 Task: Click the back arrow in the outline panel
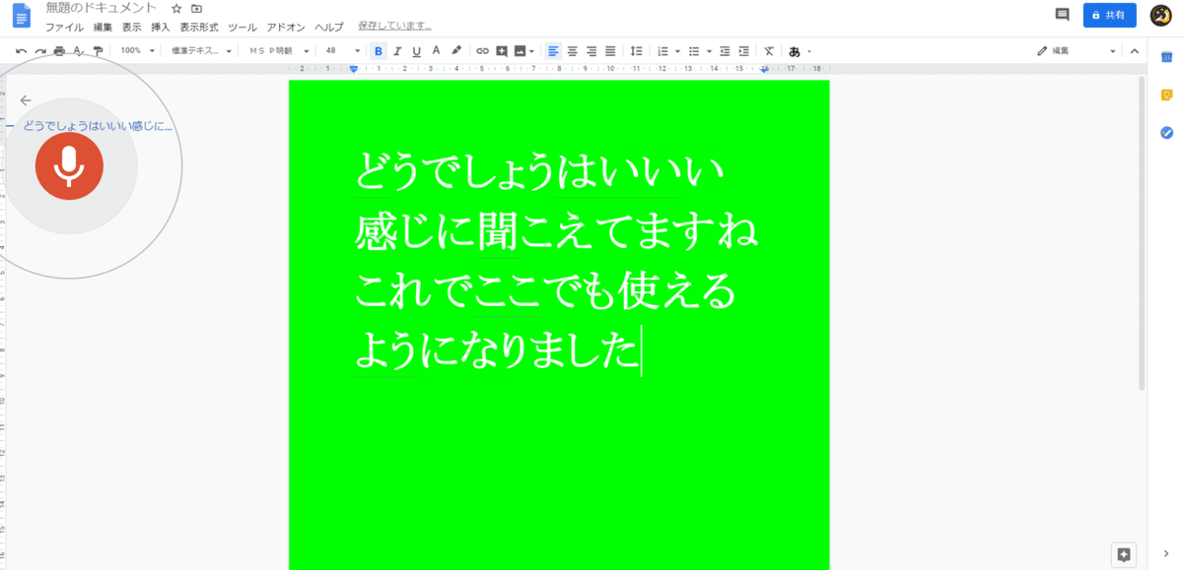coord(26,100)
